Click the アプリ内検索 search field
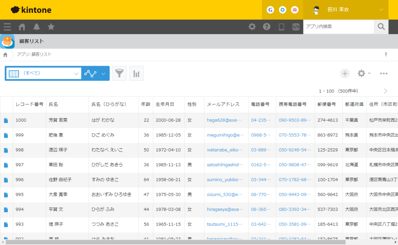Screen dimensions: 398x245 [x=339, y=27]
